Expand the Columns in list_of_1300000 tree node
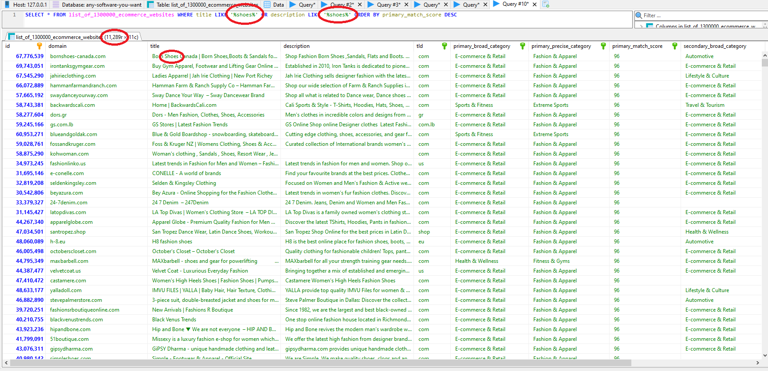Image resolution: width=768 pixels, height=371 pixels. point(642,27)
